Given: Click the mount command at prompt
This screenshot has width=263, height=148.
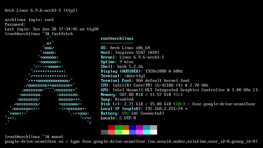Looking at the screenshot, I should coord(57,137).
